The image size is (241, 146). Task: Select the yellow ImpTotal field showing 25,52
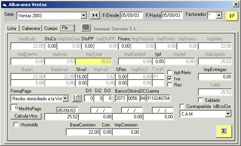(x=94, y=61)
